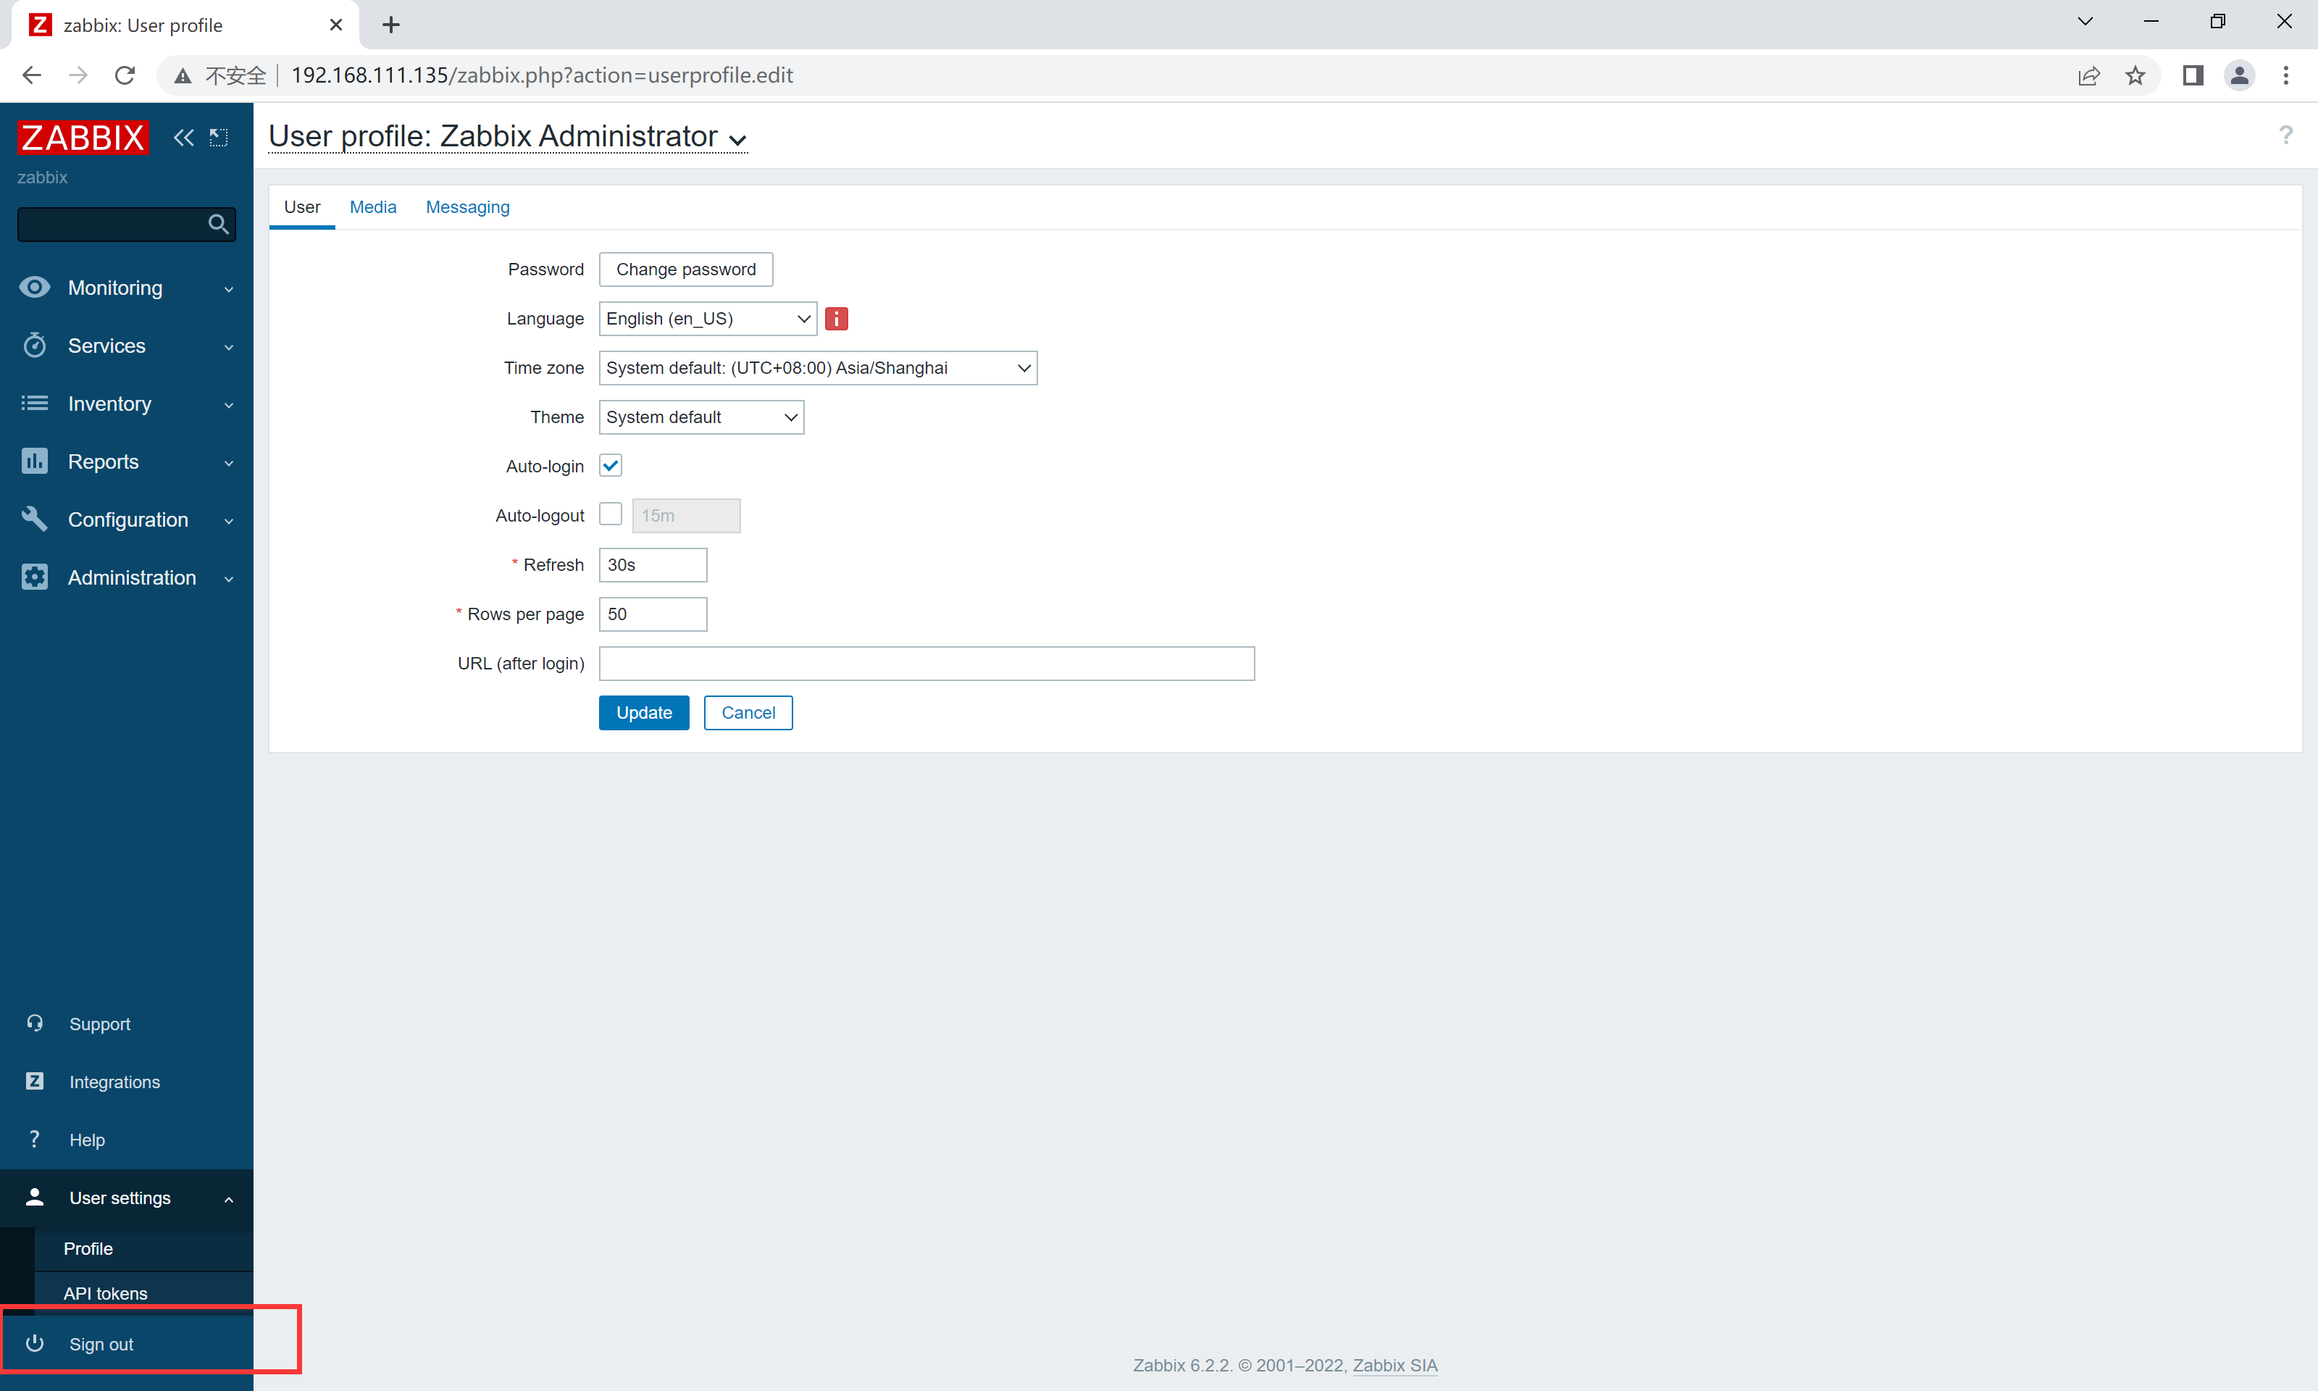Expand the Services menu chevron
Screen dimensions: 2318x1391
click(229, 347)
